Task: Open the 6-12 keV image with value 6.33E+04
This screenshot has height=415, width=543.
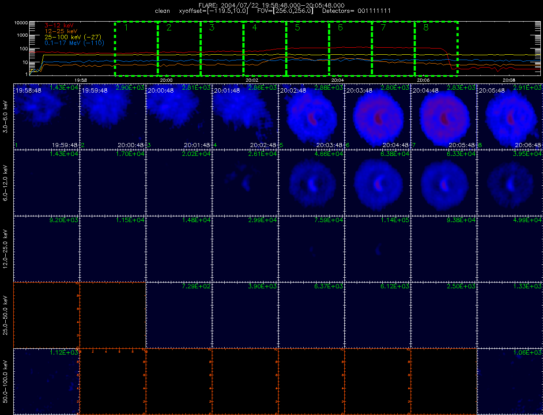Action: coord(444,182)
